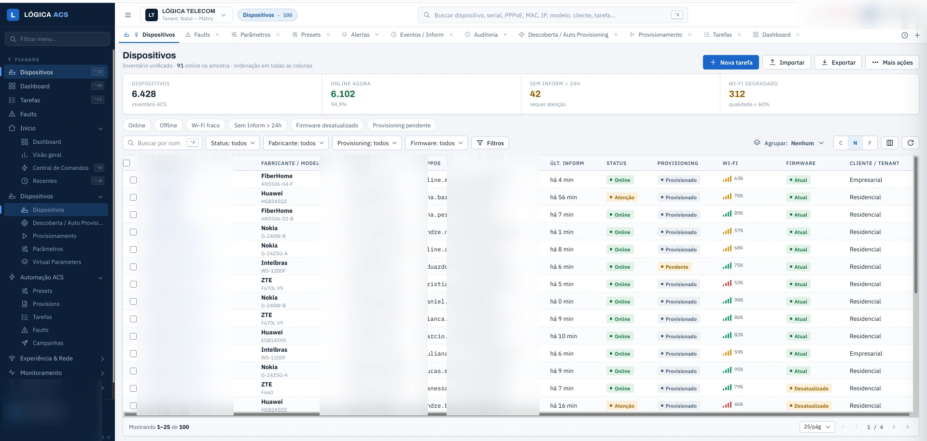The image size is (927, 441).
Task: Jump to last page arrow
Action: pyautogui.click(x=908, y=427)
